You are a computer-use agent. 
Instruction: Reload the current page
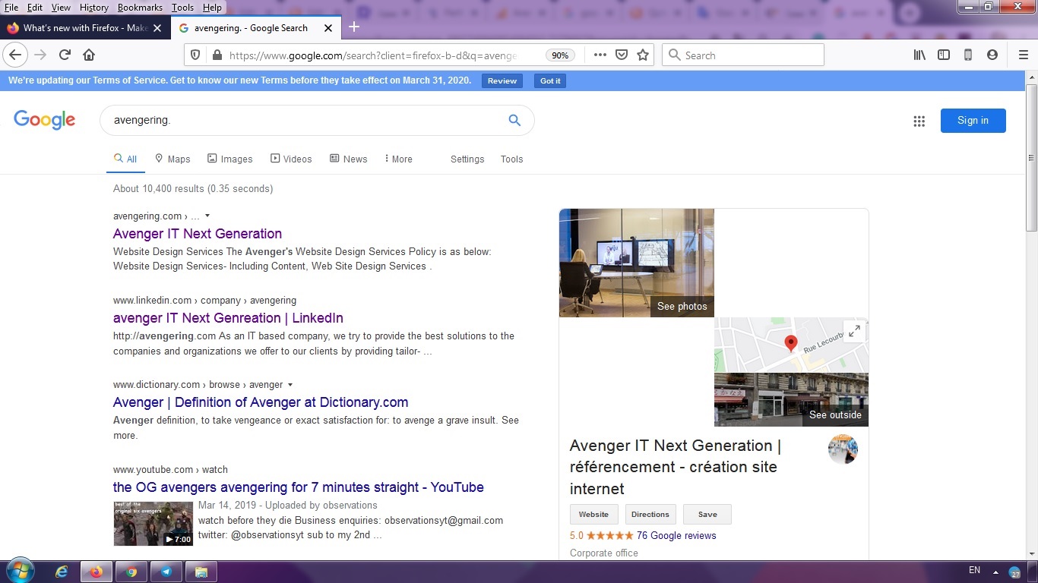tap(65, 55)
